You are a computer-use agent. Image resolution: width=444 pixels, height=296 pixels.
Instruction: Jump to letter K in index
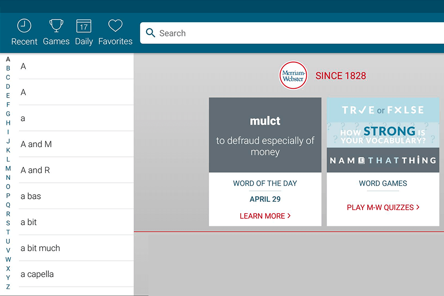click(8, 150)
